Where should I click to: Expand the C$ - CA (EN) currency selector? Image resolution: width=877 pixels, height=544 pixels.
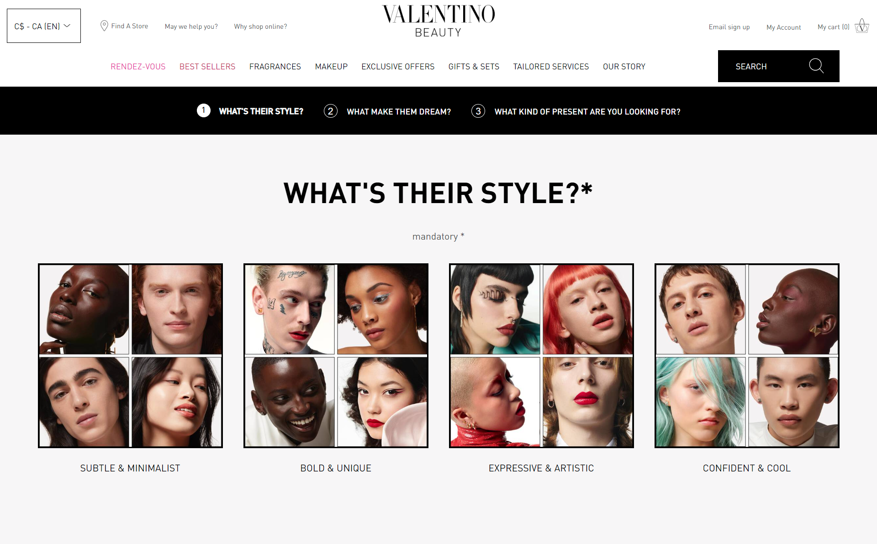coord(44,26)
